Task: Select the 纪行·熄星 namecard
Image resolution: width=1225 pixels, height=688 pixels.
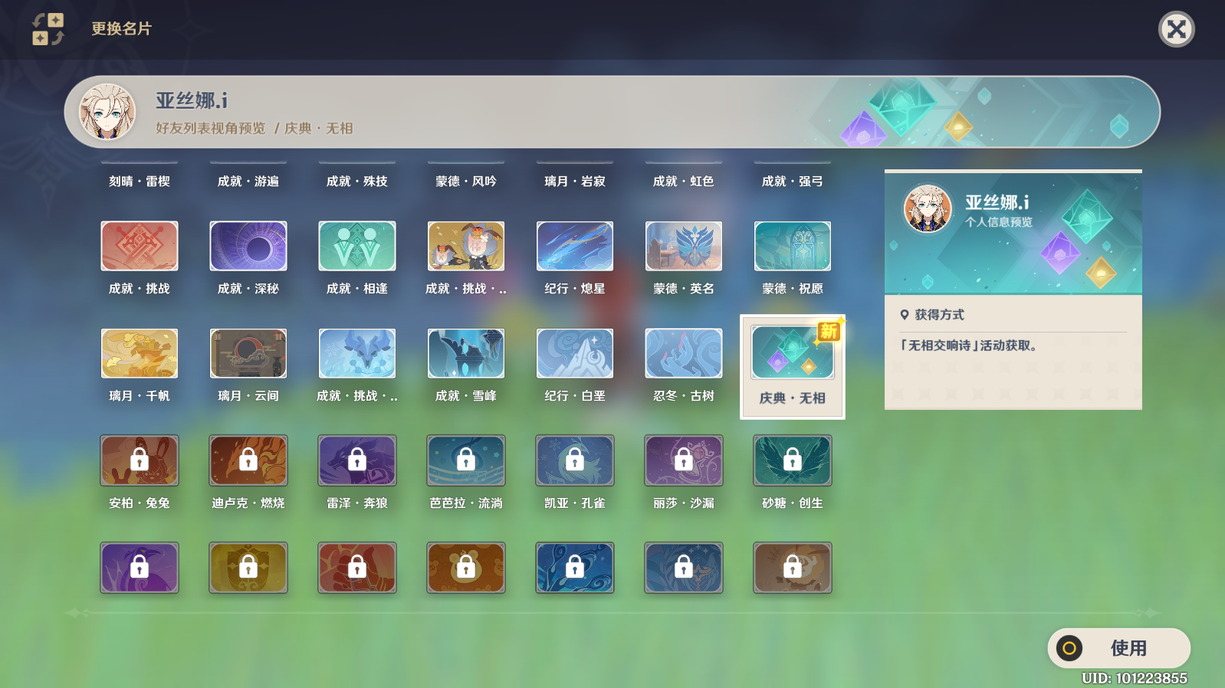Action: coord(575,246)
